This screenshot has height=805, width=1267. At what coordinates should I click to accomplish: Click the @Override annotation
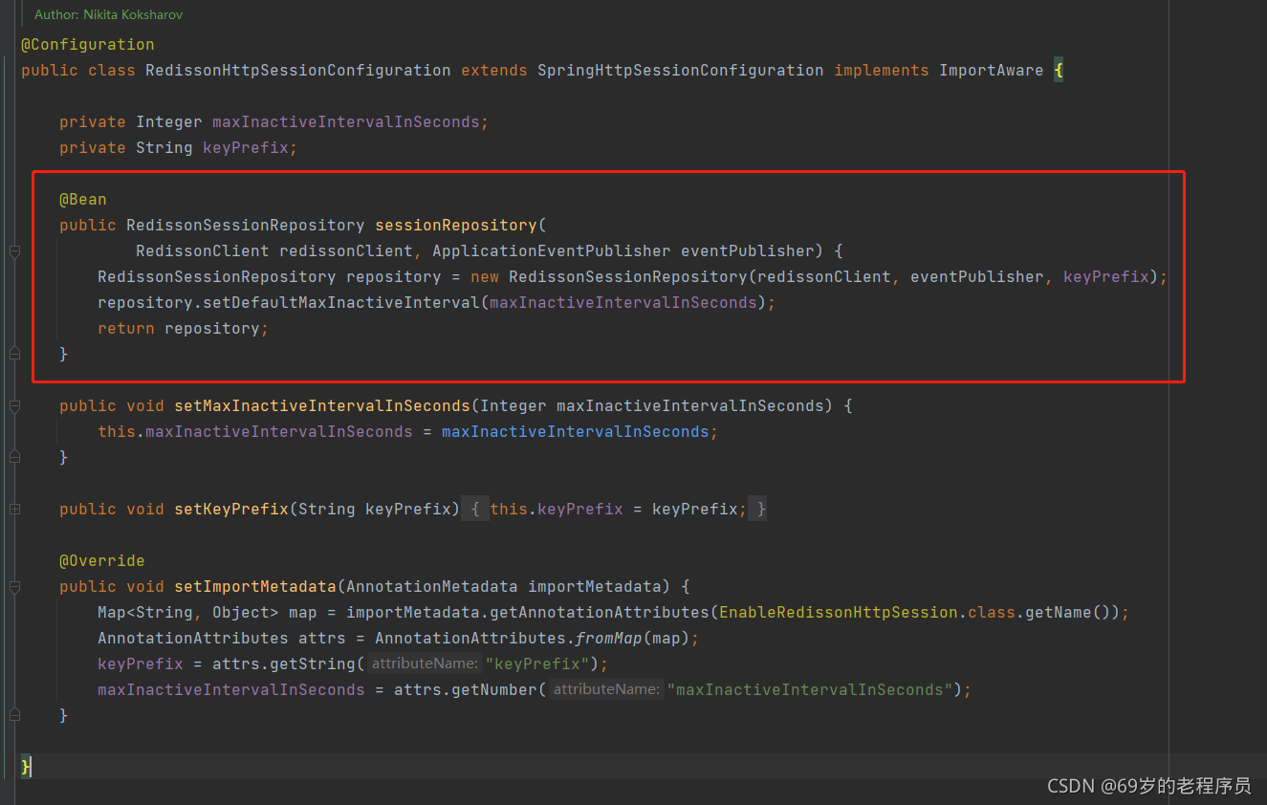pos(102,561)
